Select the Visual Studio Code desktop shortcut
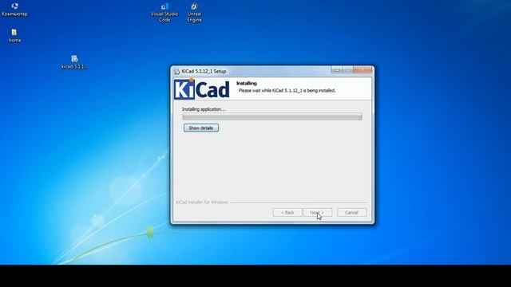The image size is (511, 287). coord(164,13)
